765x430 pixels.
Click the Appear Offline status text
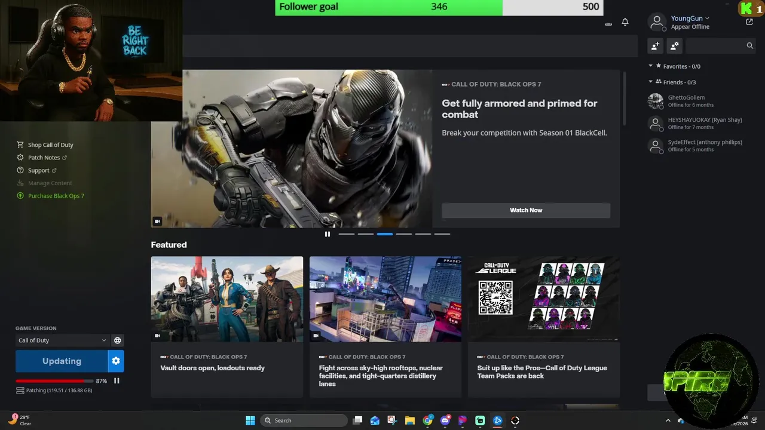[690, 27]
